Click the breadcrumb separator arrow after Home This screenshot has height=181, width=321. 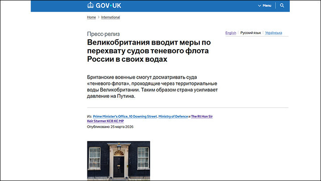tap(99, 17)
